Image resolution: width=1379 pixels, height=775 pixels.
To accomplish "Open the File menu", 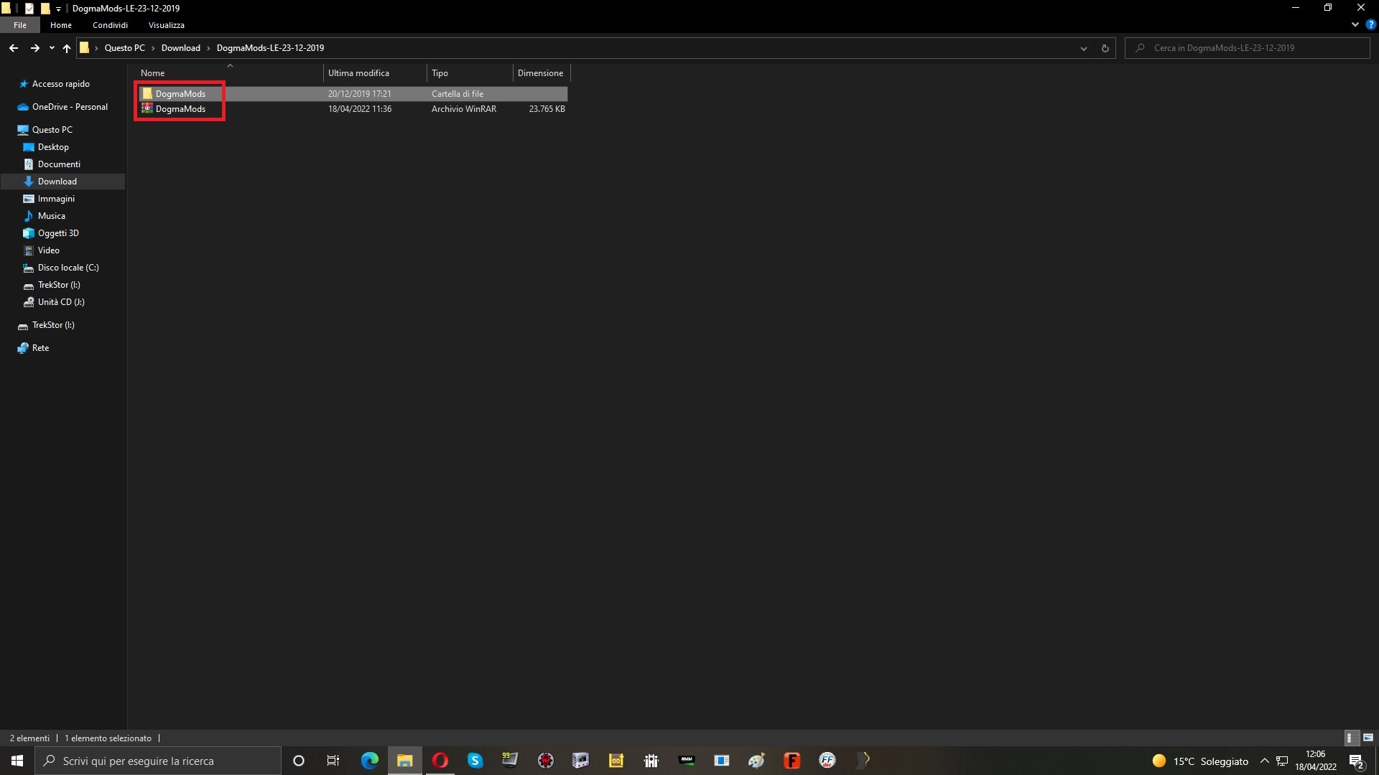I will pyautogui.click(x=19, y=24).
